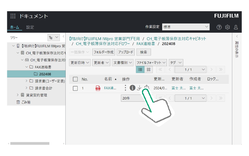Open the three-dot menu for FAX document
The width and height of the screenshot is (249, 156).
(x=126, y=88)
